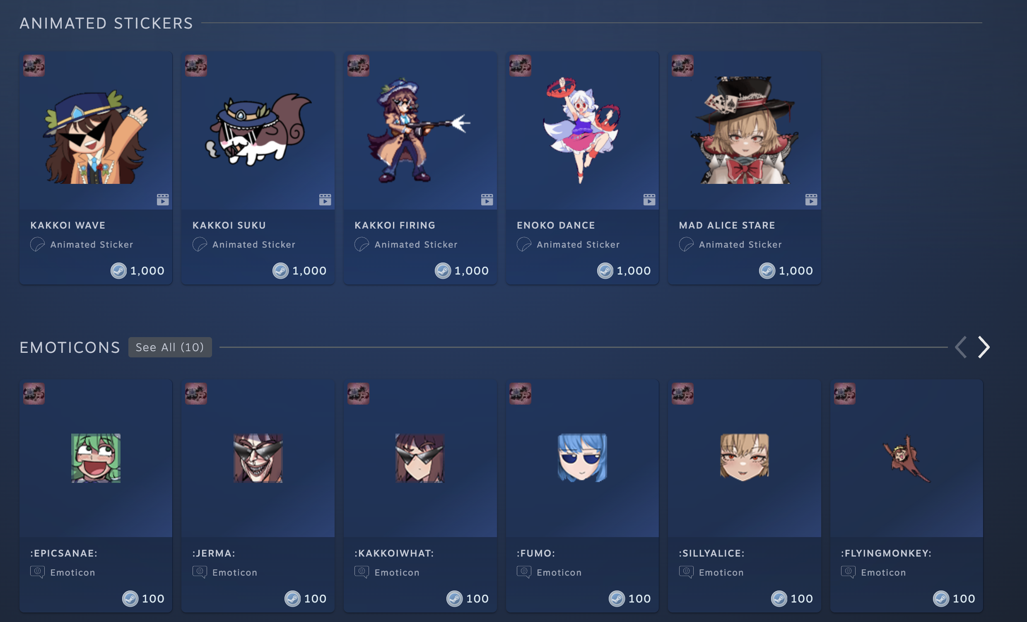Click the sticker type icon under Enoko Dance

point(523,244)
